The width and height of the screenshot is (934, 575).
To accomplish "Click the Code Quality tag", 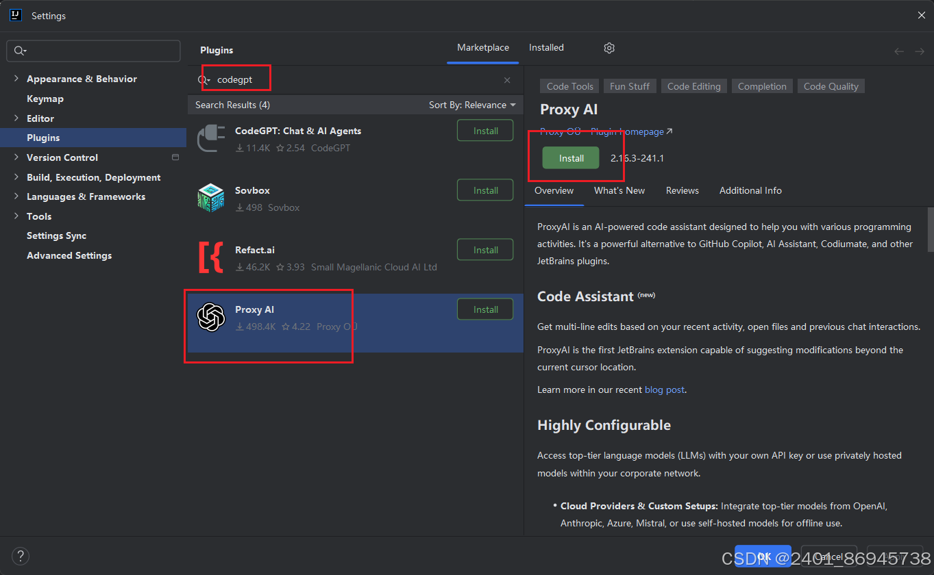I will [831, 86].
